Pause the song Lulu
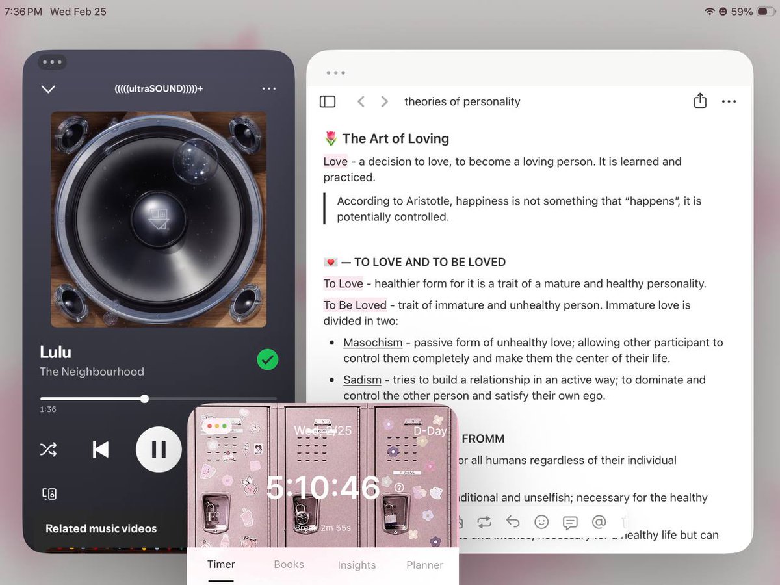 coord(159,449)
